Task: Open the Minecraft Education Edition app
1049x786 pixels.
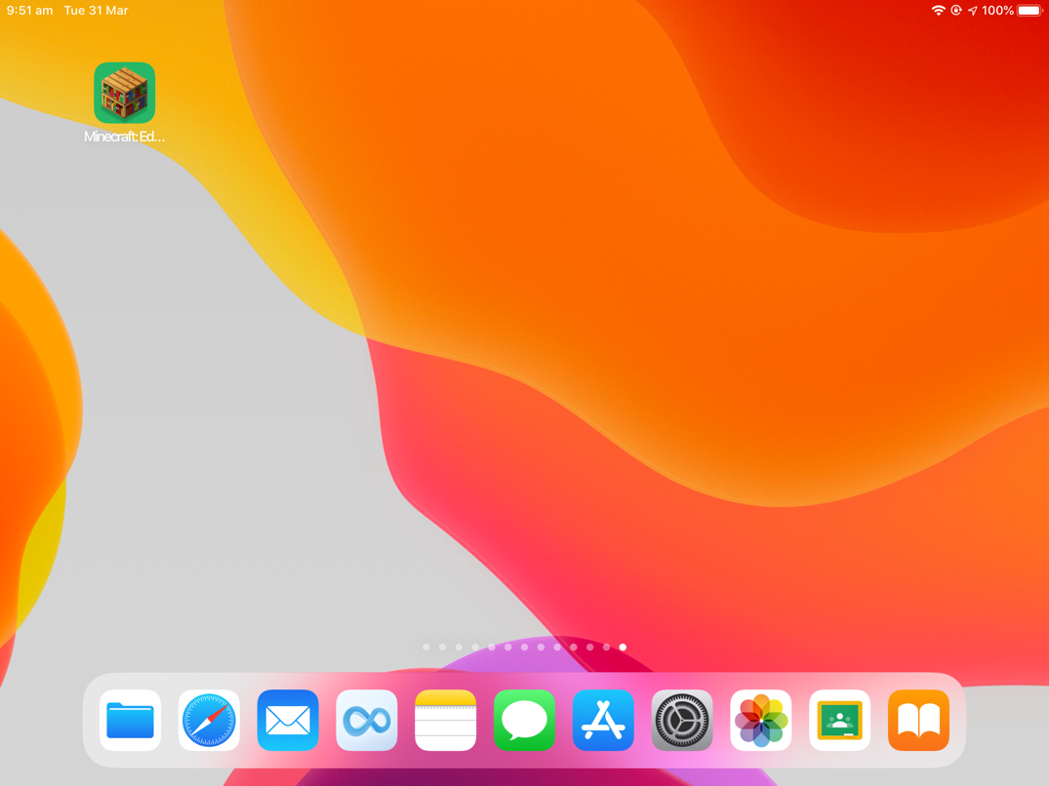Action: (125, 93)
